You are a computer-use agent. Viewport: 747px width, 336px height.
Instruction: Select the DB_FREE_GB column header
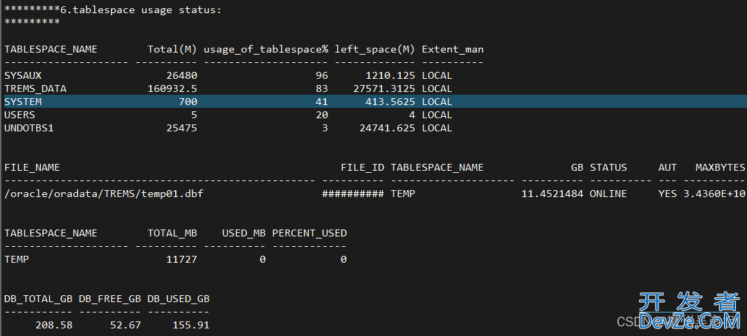(110, 299)
